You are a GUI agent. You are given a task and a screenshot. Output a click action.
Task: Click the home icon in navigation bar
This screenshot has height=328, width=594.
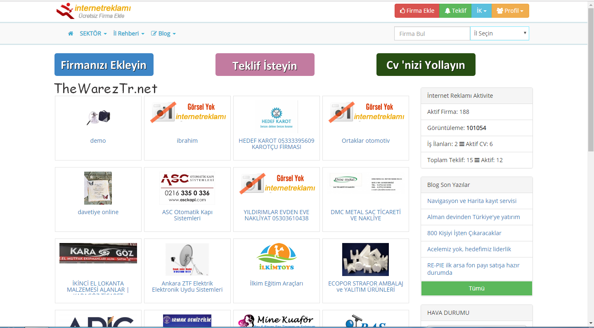coord(71,33)
